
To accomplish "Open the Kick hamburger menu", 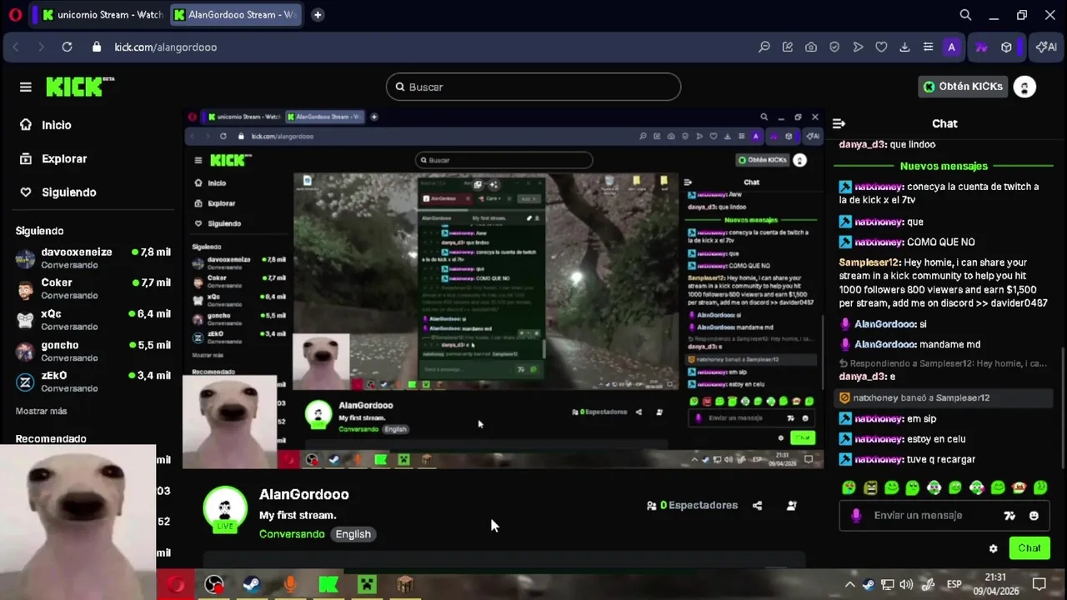I will pyautogui.click(x=26, y=87).
